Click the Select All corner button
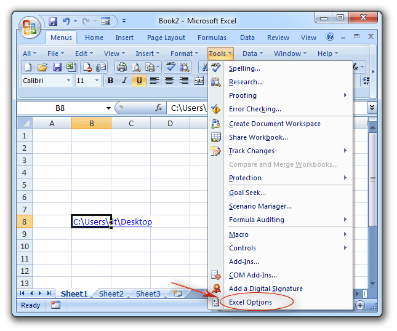 (x=25, y=123)
